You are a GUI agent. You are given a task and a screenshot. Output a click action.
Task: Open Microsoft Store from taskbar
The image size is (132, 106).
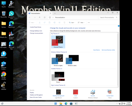point(71,104)
